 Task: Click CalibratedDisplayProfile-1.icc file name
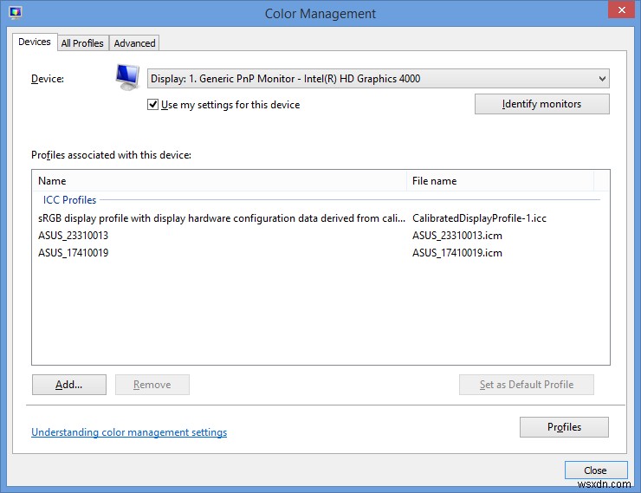[x=479, y=218]
